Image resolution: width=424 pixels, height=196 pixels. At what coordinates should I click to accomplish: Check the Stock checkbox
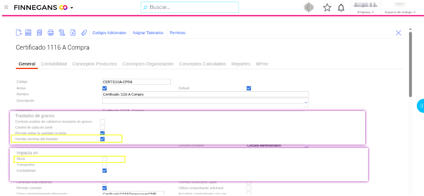click(x=104, y=159)
